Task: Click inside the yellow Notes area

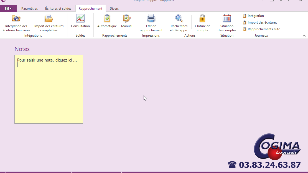Action: point(49,91)
